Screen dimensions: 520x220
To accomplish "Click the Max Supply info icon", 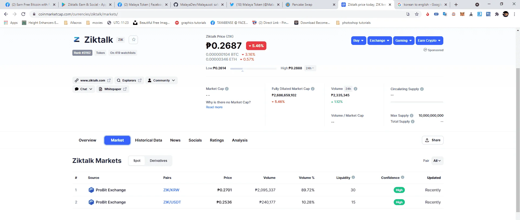I will [412, 116].
